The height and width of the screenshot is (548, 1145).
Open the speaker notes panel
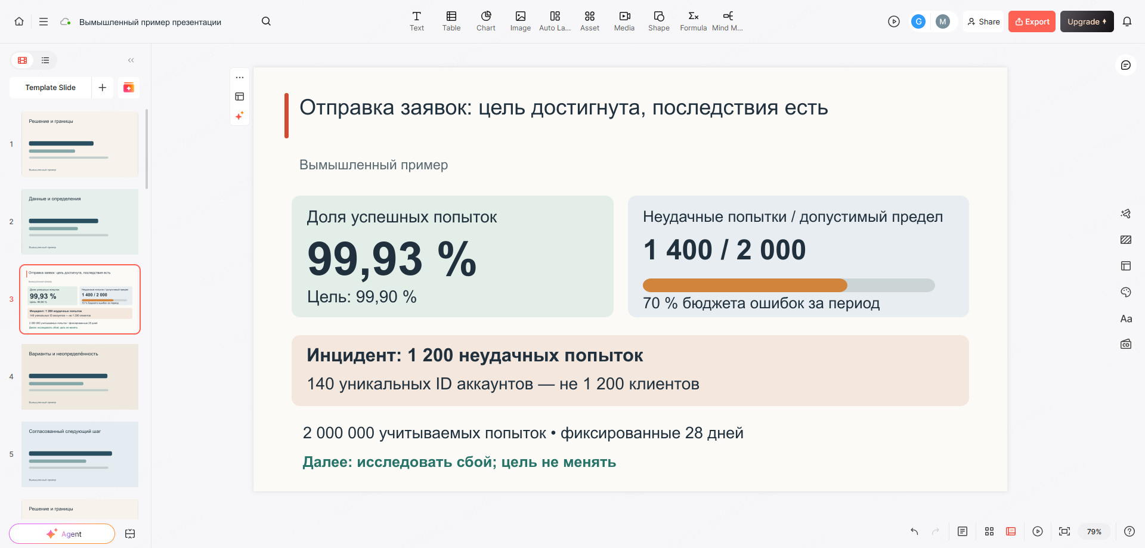pyautogui.click(x=963, y=531)
